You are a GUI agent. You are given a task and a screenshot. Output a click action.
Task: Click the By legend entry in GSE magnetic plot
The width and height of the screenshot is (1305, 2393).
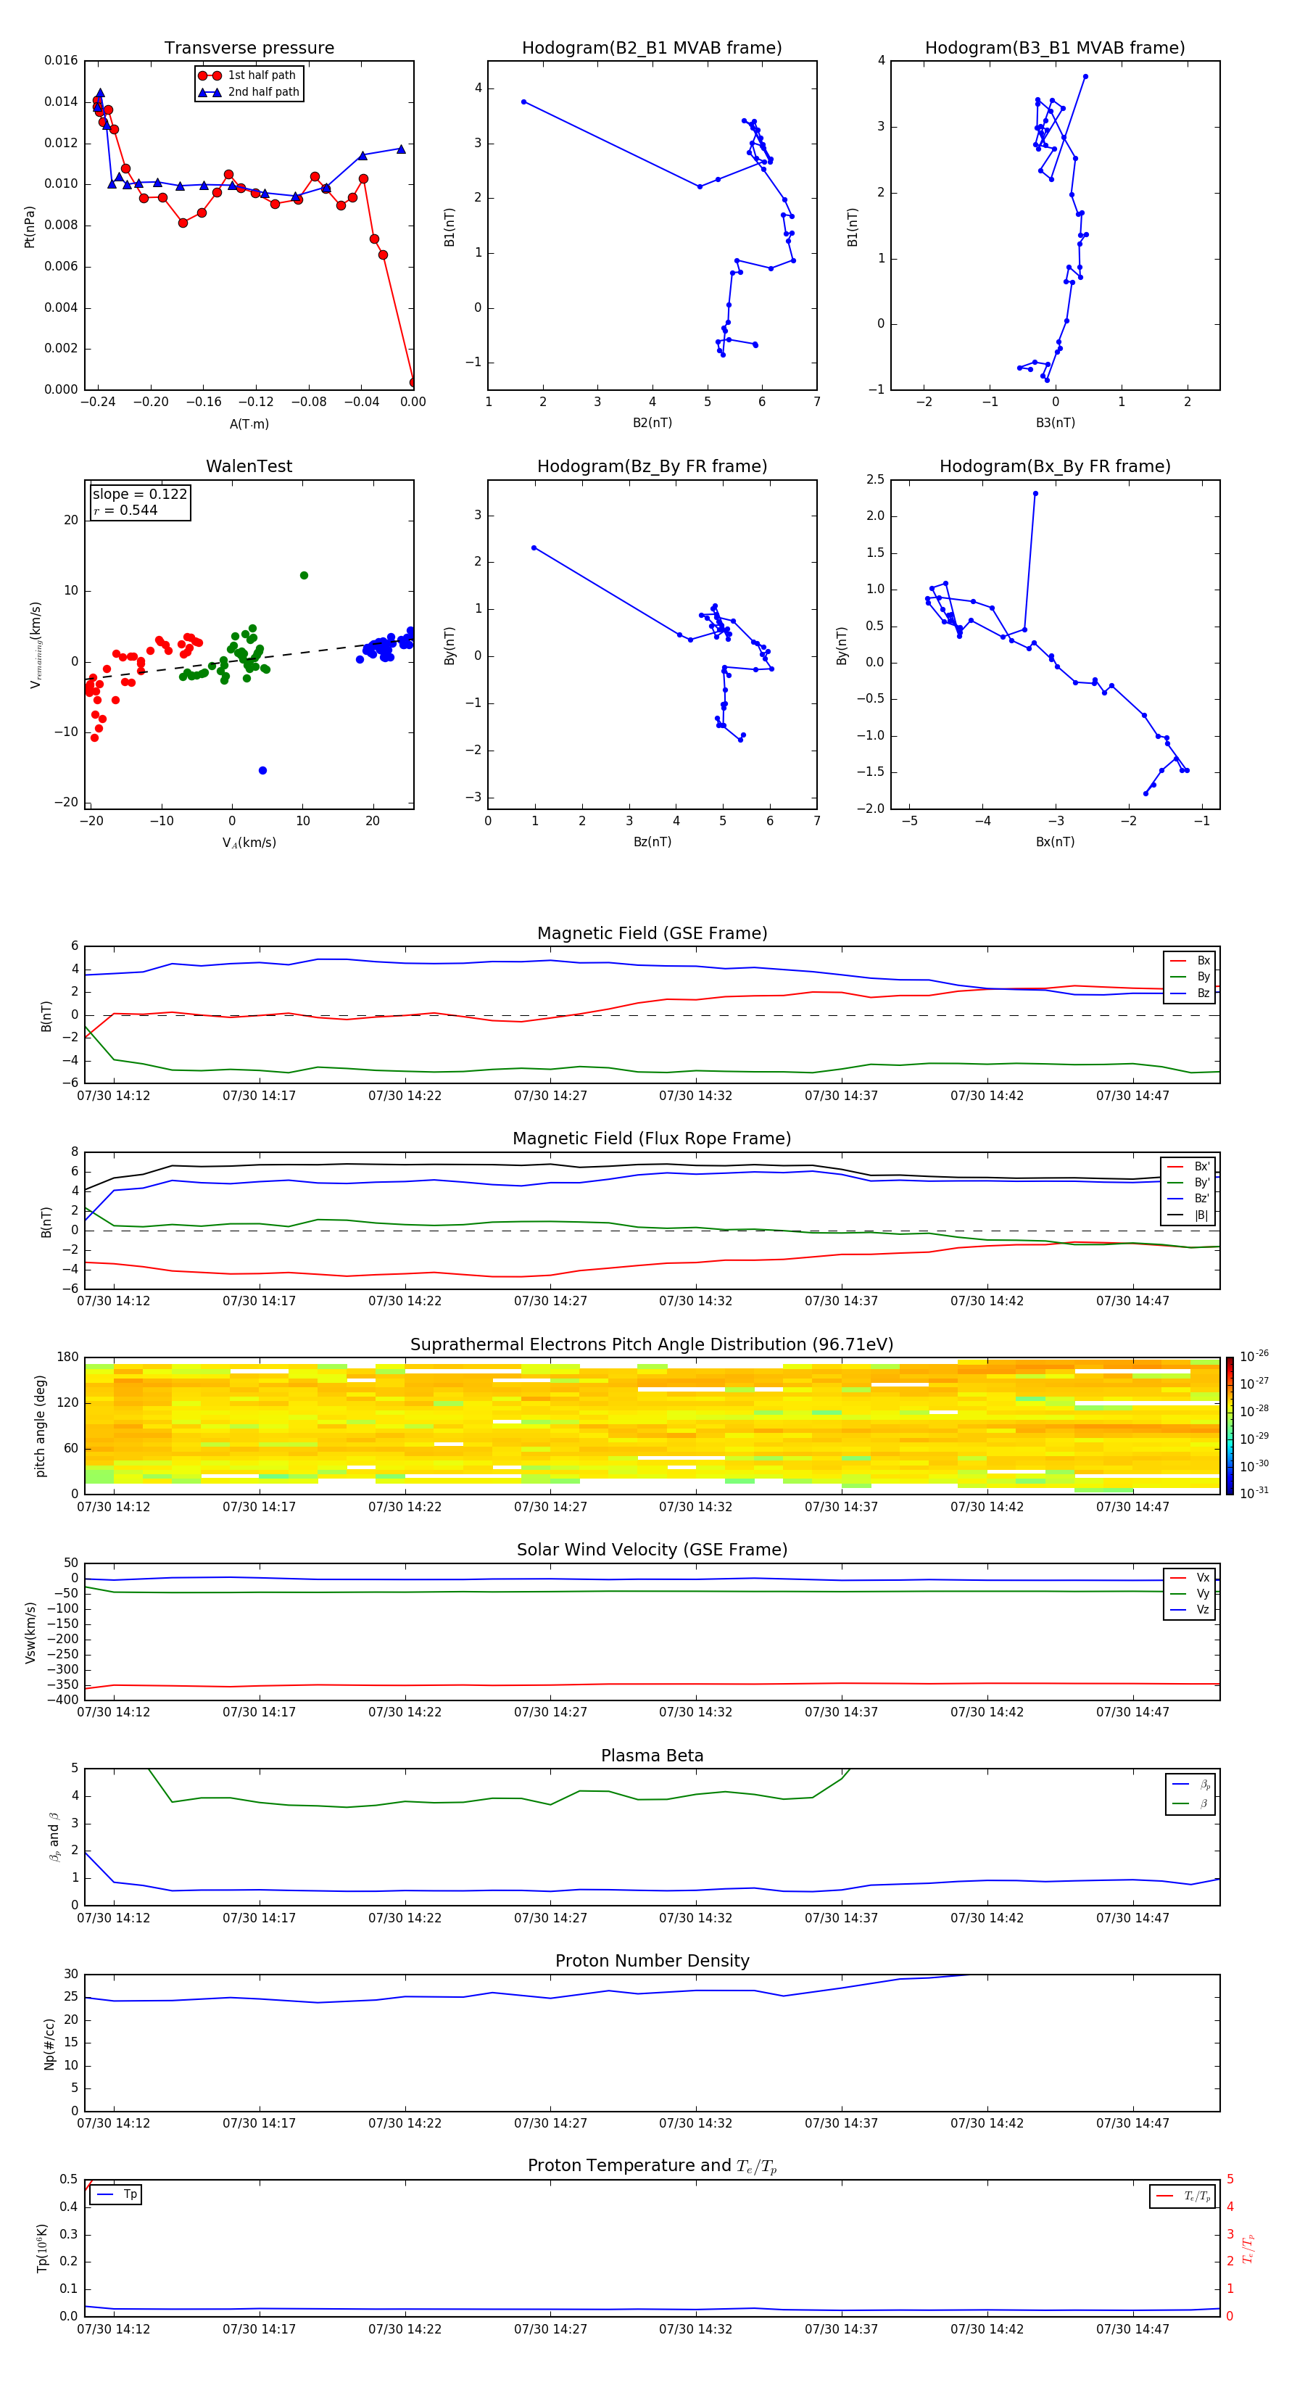(1190, 978)
